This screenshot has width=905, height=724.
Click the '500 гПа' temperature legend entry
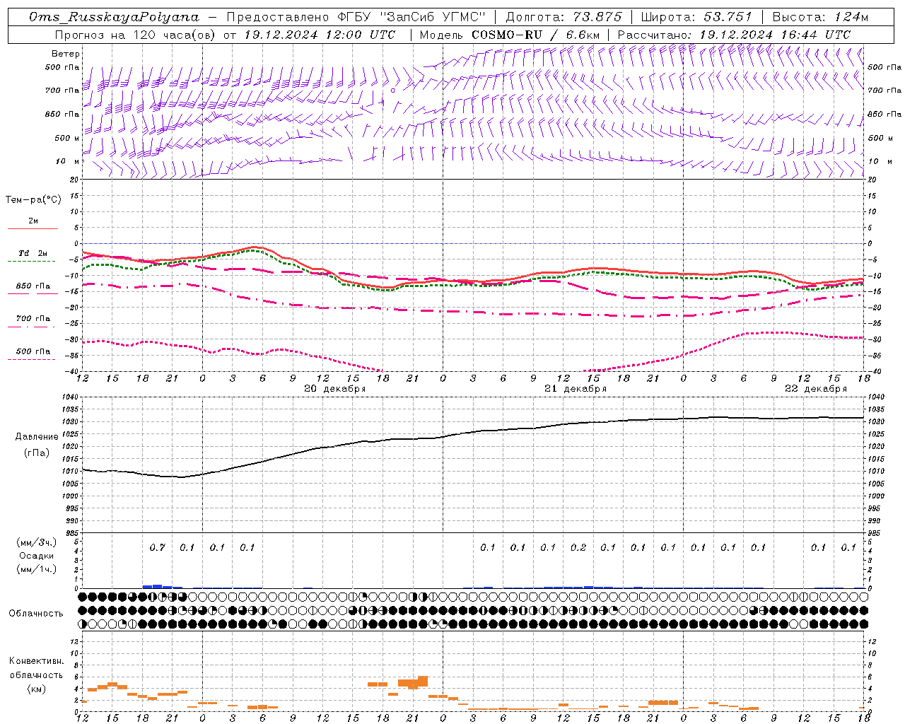33,351
